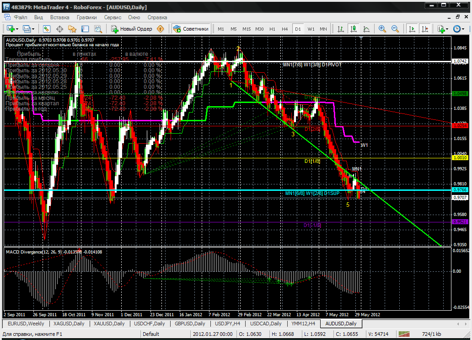Click the chart document icon in menu bar

point(7,17)
